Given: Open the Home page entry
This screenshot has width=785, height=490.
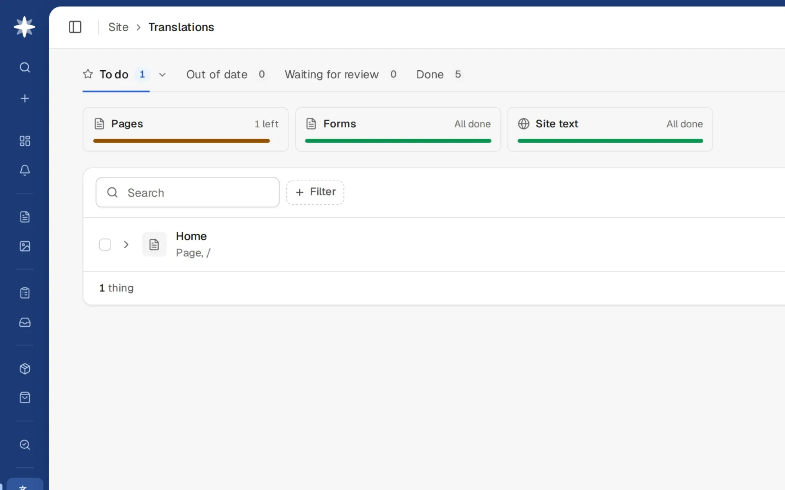Looking at the screenshot, I should 191,236.
